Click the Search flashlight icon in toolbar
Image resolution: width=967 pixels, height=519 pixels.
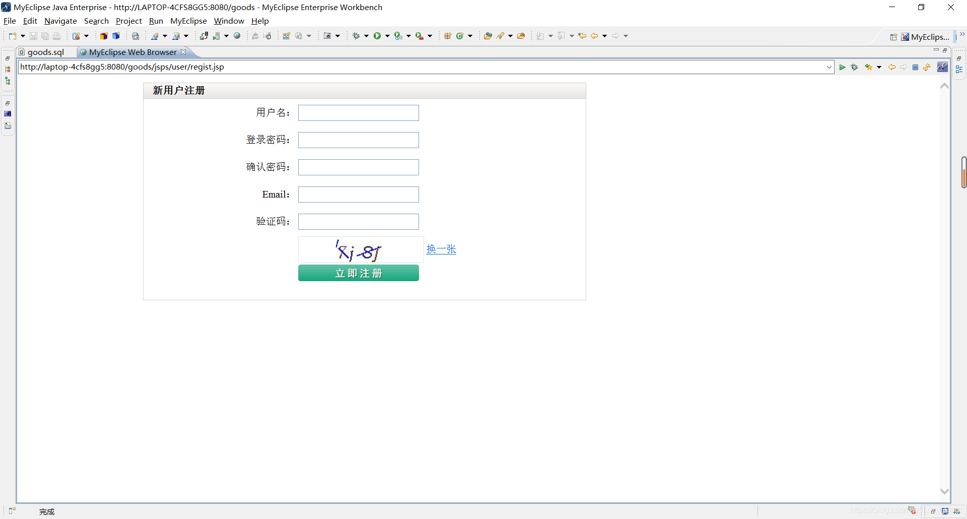(x=501, y=36)
